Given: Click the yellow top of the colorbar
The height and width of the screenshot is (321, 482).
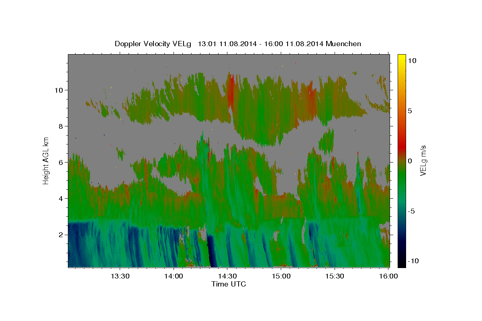Looking at the screenshot, I should click(401, 58).
